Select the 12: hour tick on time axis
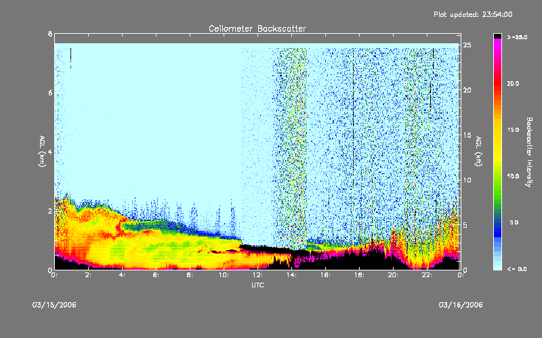Screen dimensions: 542x338 (257, 276)
